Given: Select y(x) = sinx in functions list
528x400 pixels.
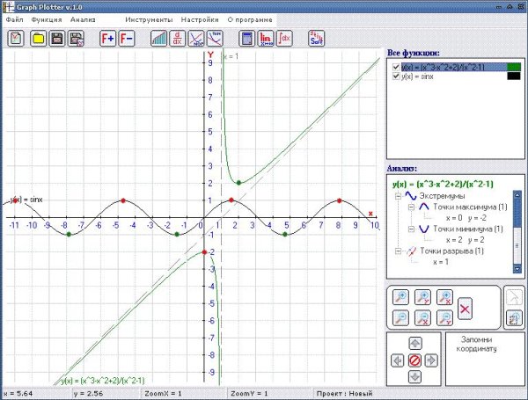Looking at the screenshot, I should pyautogui.click(x=417, y=76).
